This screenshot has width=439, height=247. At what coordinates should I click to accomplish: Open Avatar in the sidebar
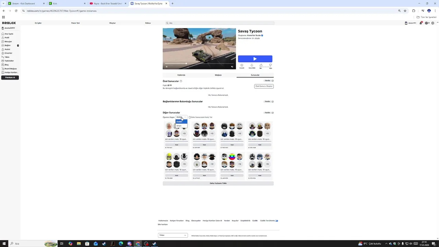coord(6,49)
